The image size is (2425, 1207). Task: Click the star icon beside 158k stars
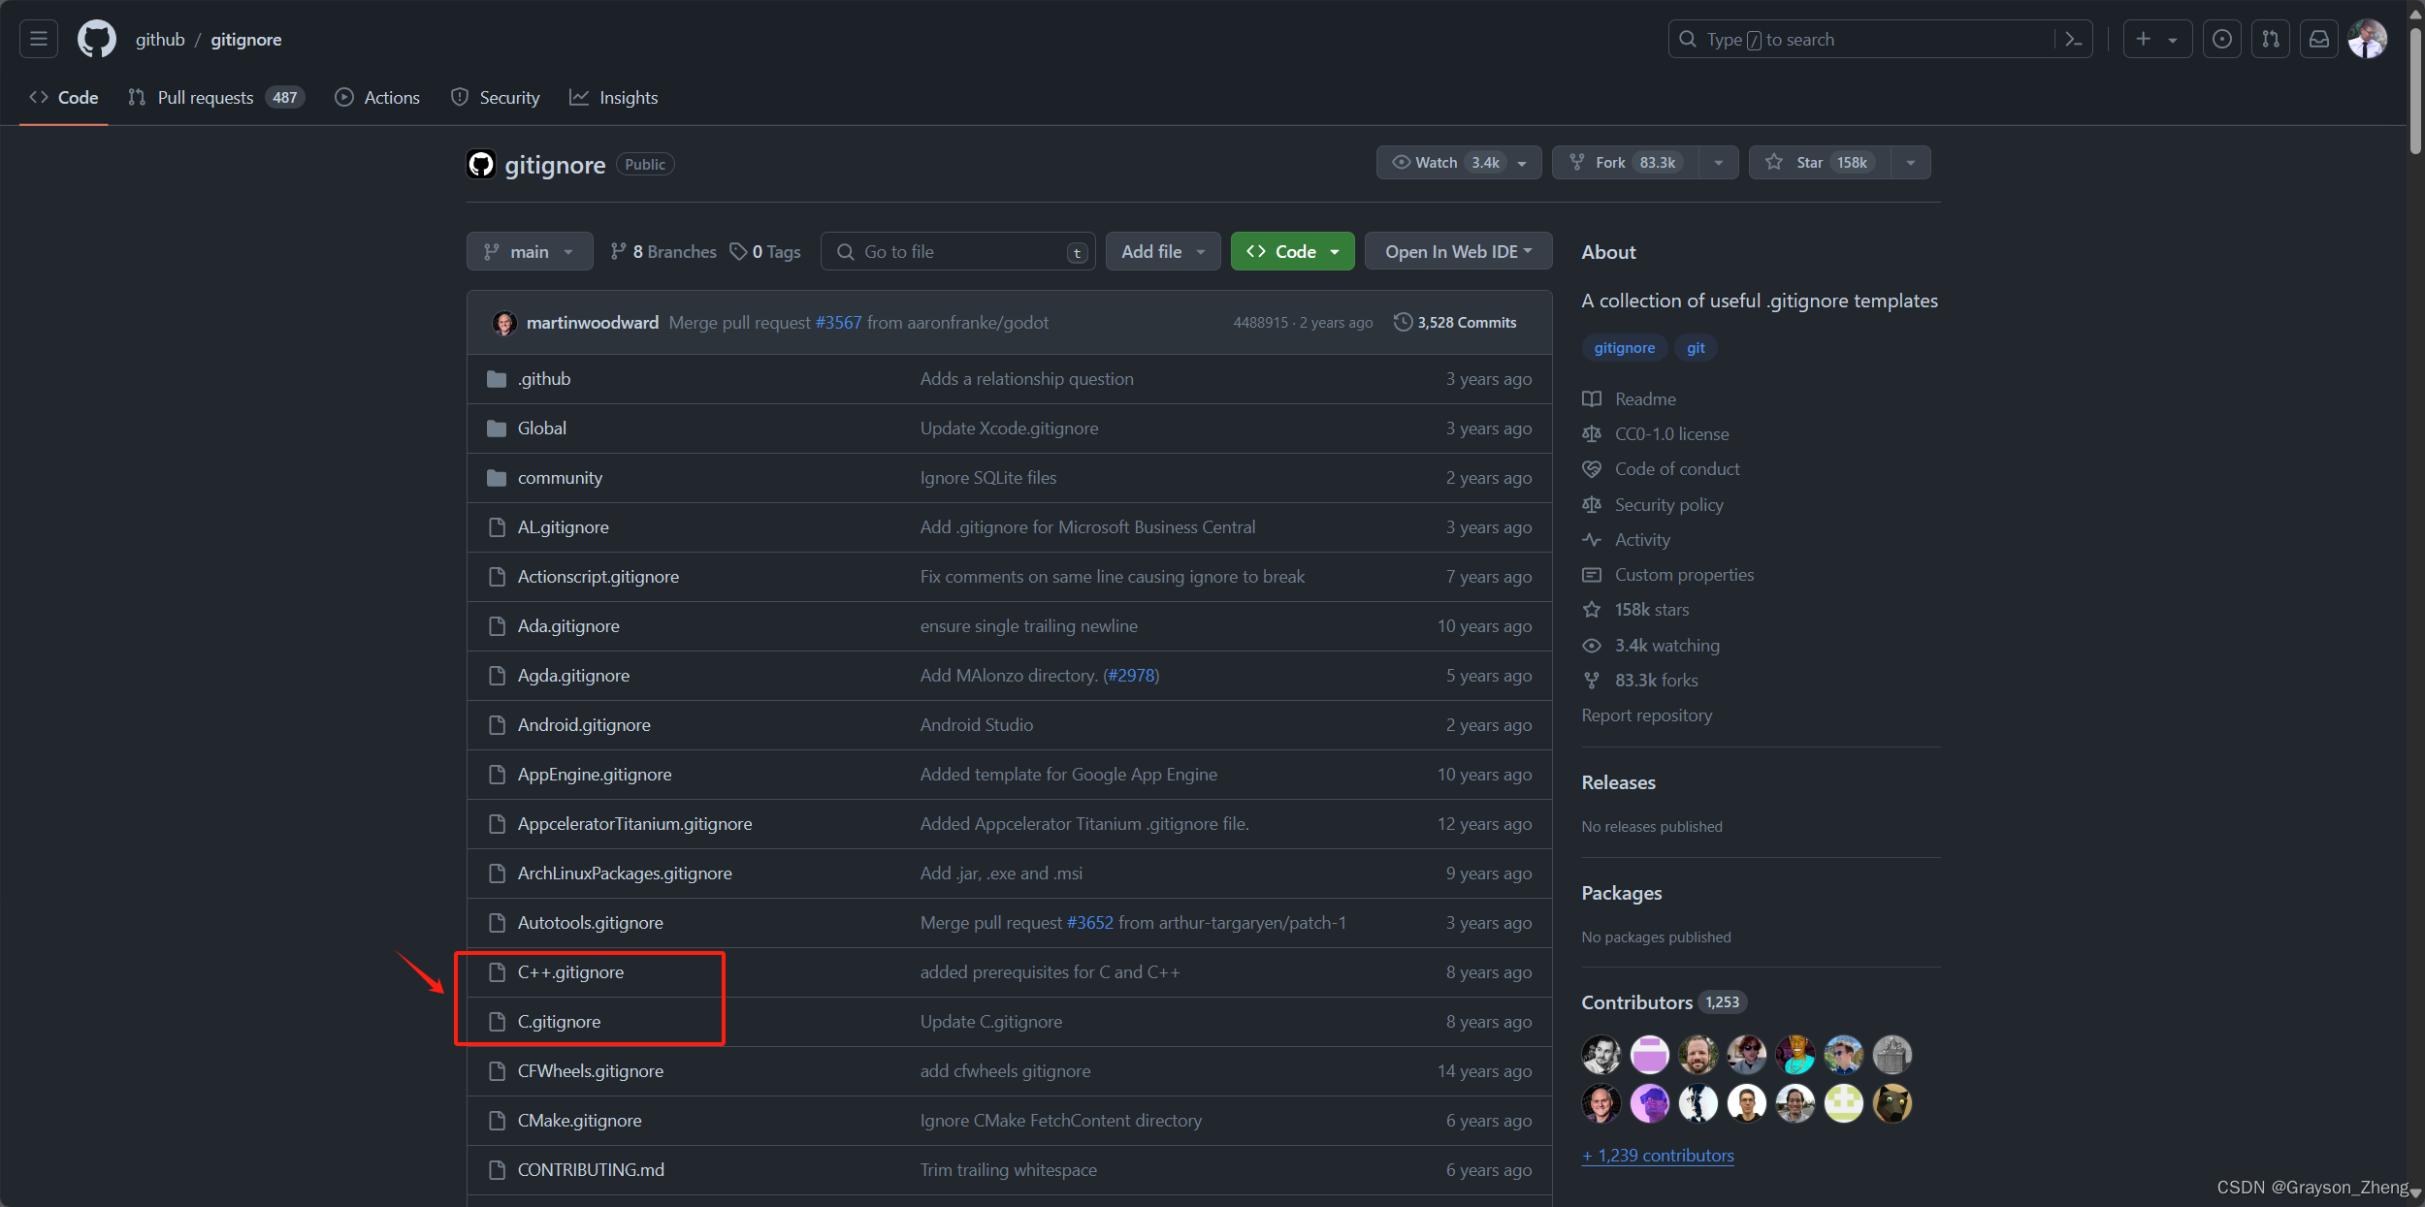pyautogui.click(x=1592, y=610)
